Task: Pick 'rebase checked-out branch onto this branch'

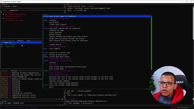Action: pyautogui.click(x=68, y=37)
